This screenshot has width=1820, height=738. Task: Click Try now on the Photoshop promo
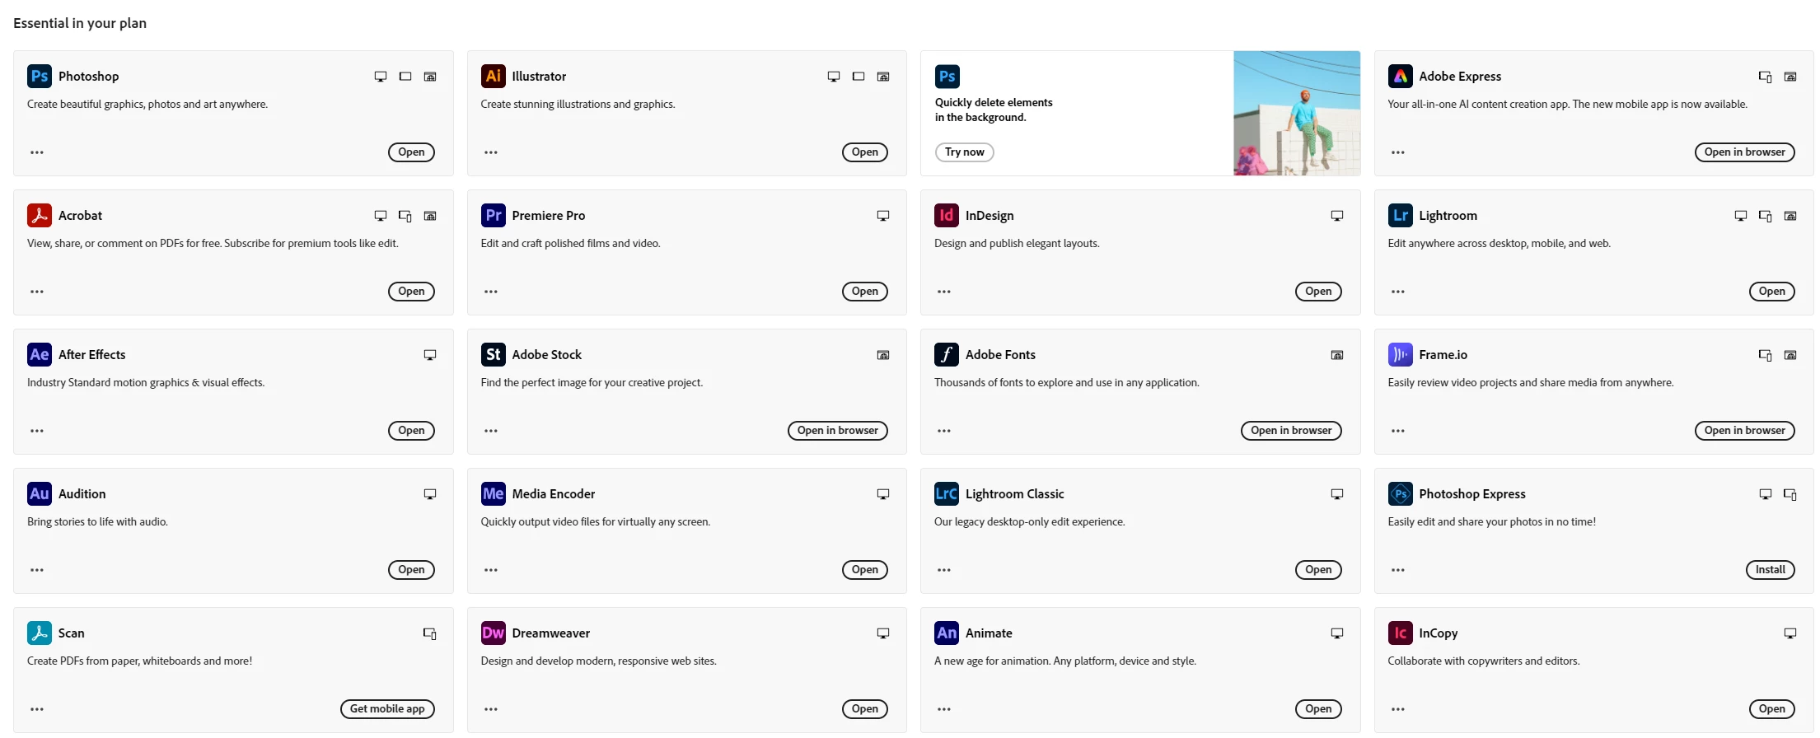(964, 152)
